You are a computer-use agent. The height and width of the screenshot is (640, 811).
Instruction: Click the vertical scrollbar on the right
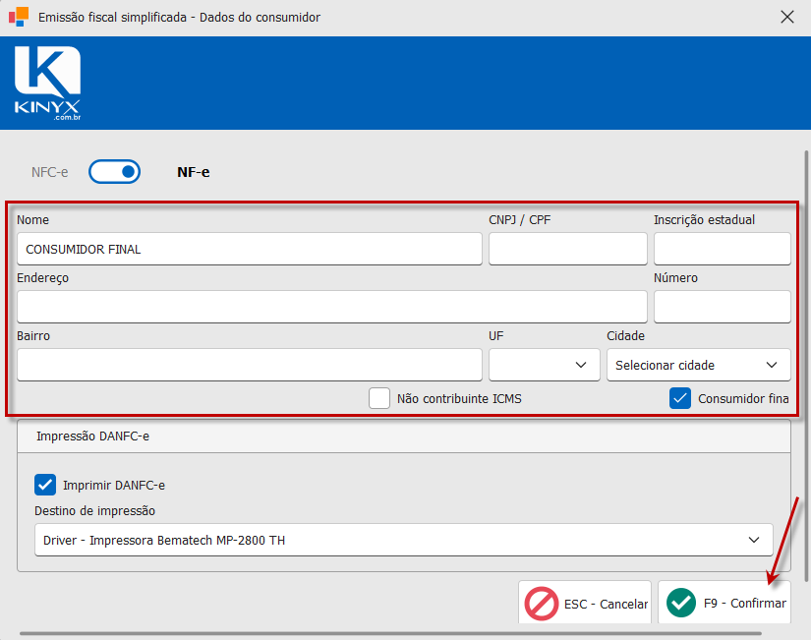pos(806,365)
